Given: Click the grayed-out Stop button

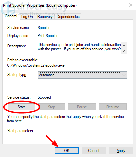Looking at the screenshot, I should click(x=52, y=107).
